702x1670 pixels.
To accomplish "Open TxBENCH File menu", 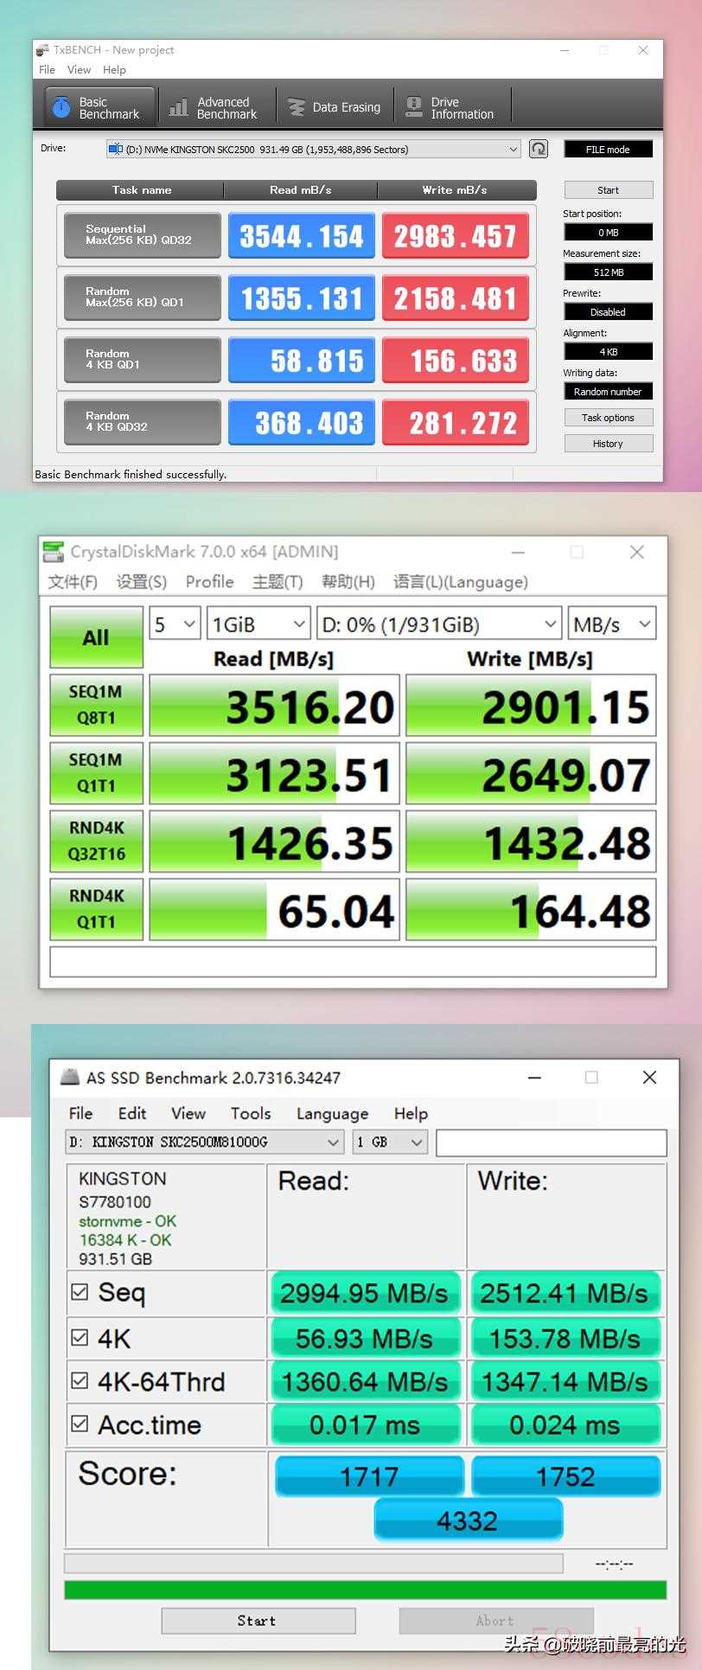I will pos(48,70).
